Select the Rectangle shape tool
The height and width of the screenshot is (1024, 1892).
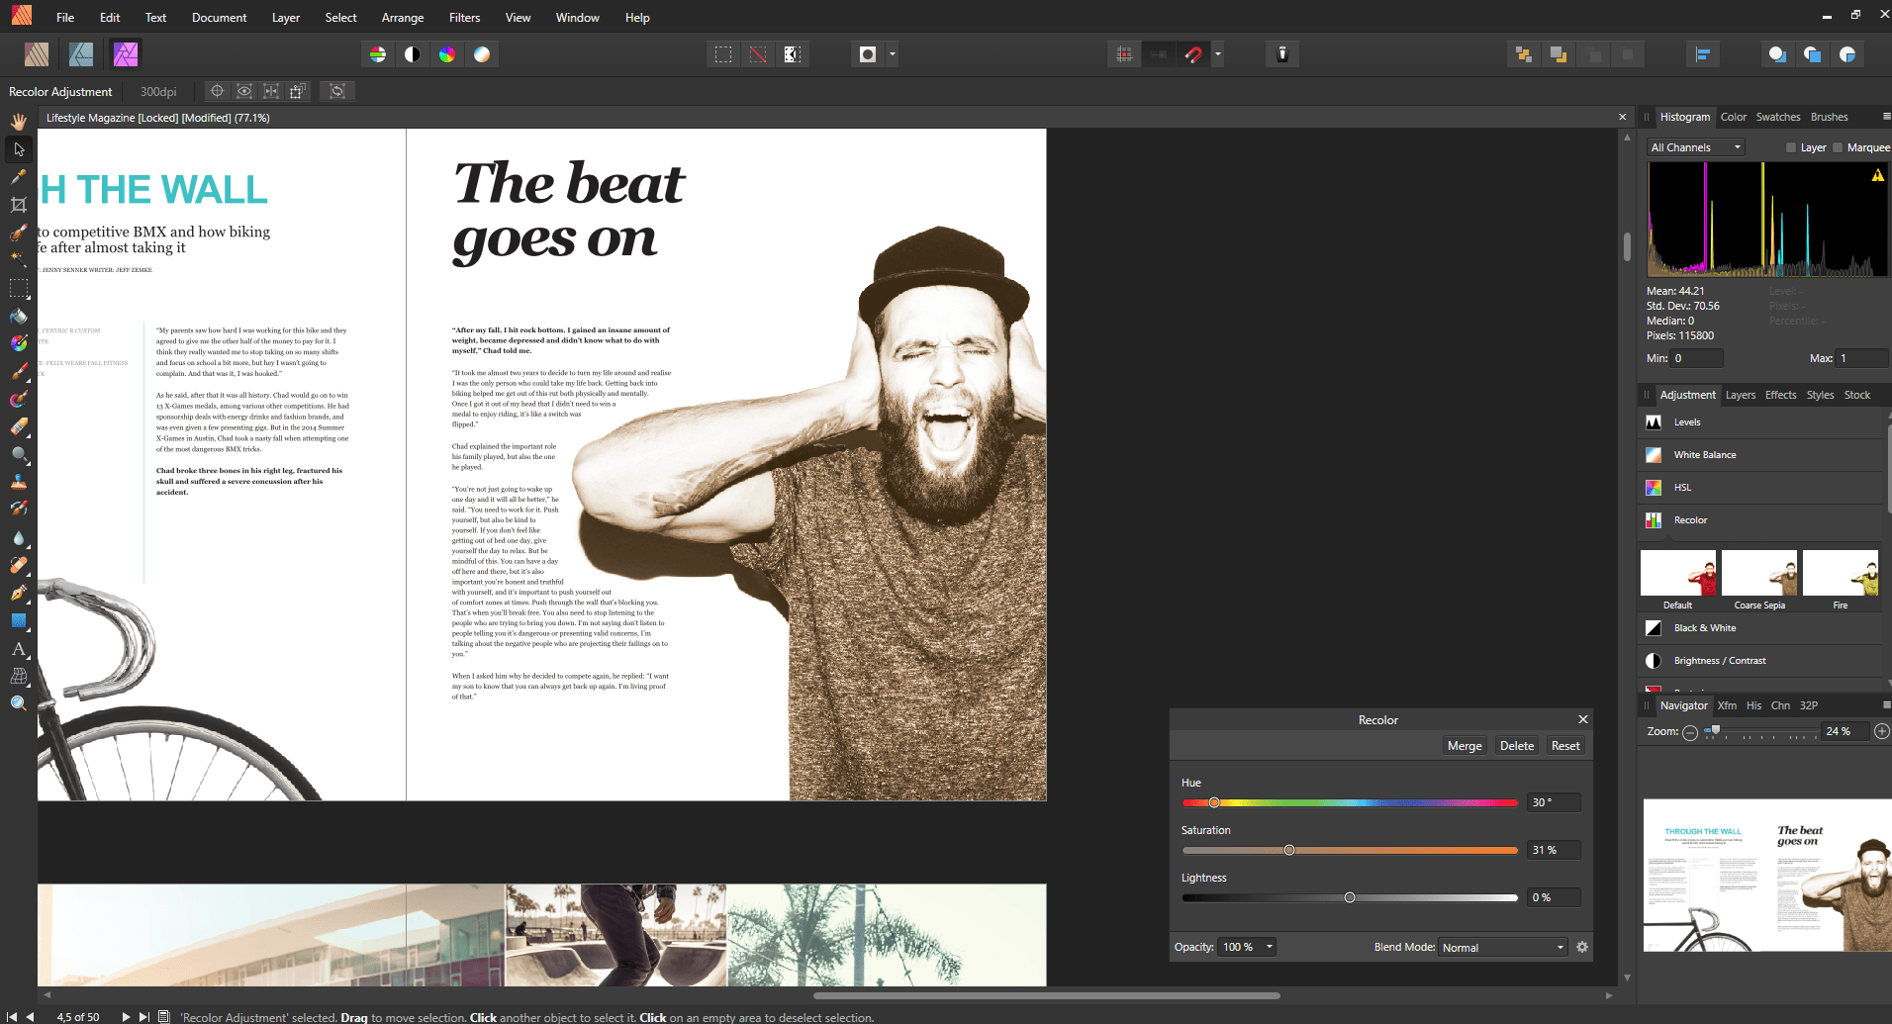(19, 620)
